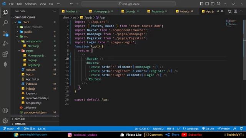The width and height of the screenshot is (246, 138).
Task: Open reportWebVitals.js in the explorer
Action: coord(37,98)
